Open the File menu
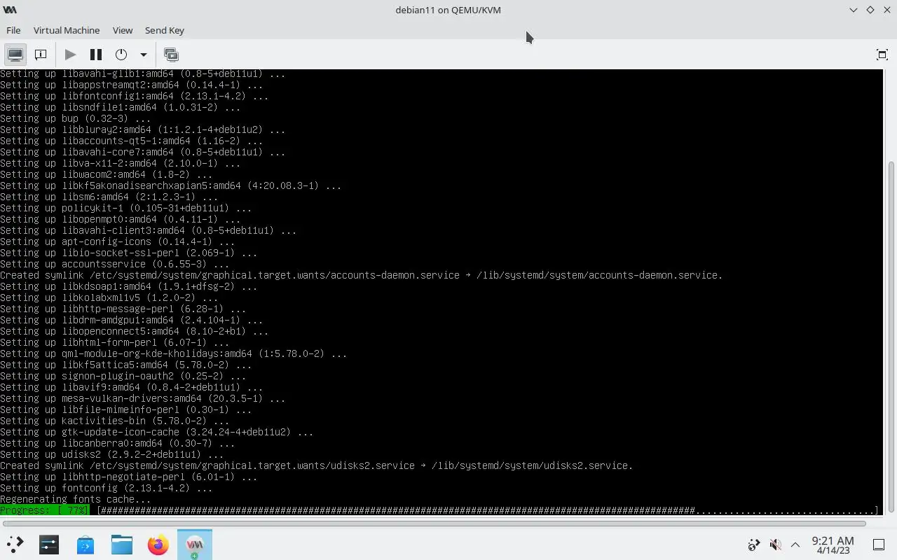 [x=13, y=30]
